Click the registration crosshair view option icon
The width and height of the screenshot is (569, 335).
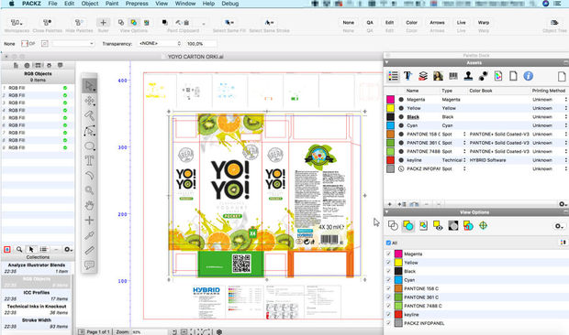coord(483,226)
